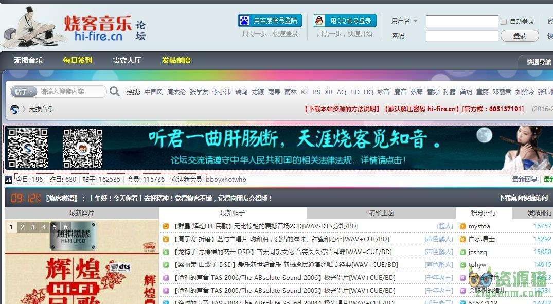This screenshot has width=553, height=304.
Task: Open thread 绝对的声音 TAS 2006
Action: [284, 278]
